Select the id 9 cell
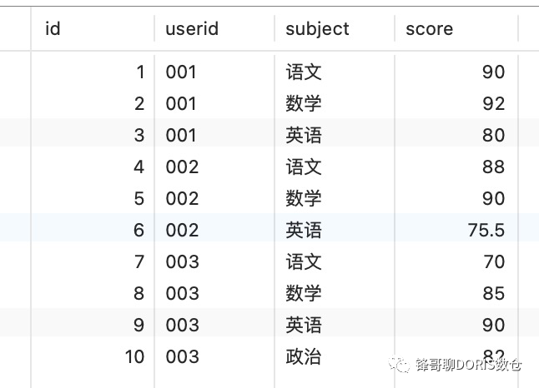 (x=139, y=326)
